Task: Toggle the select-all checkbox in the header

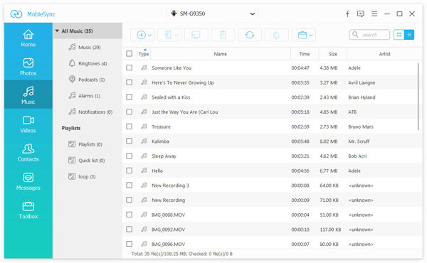Action: pos(130,53)
